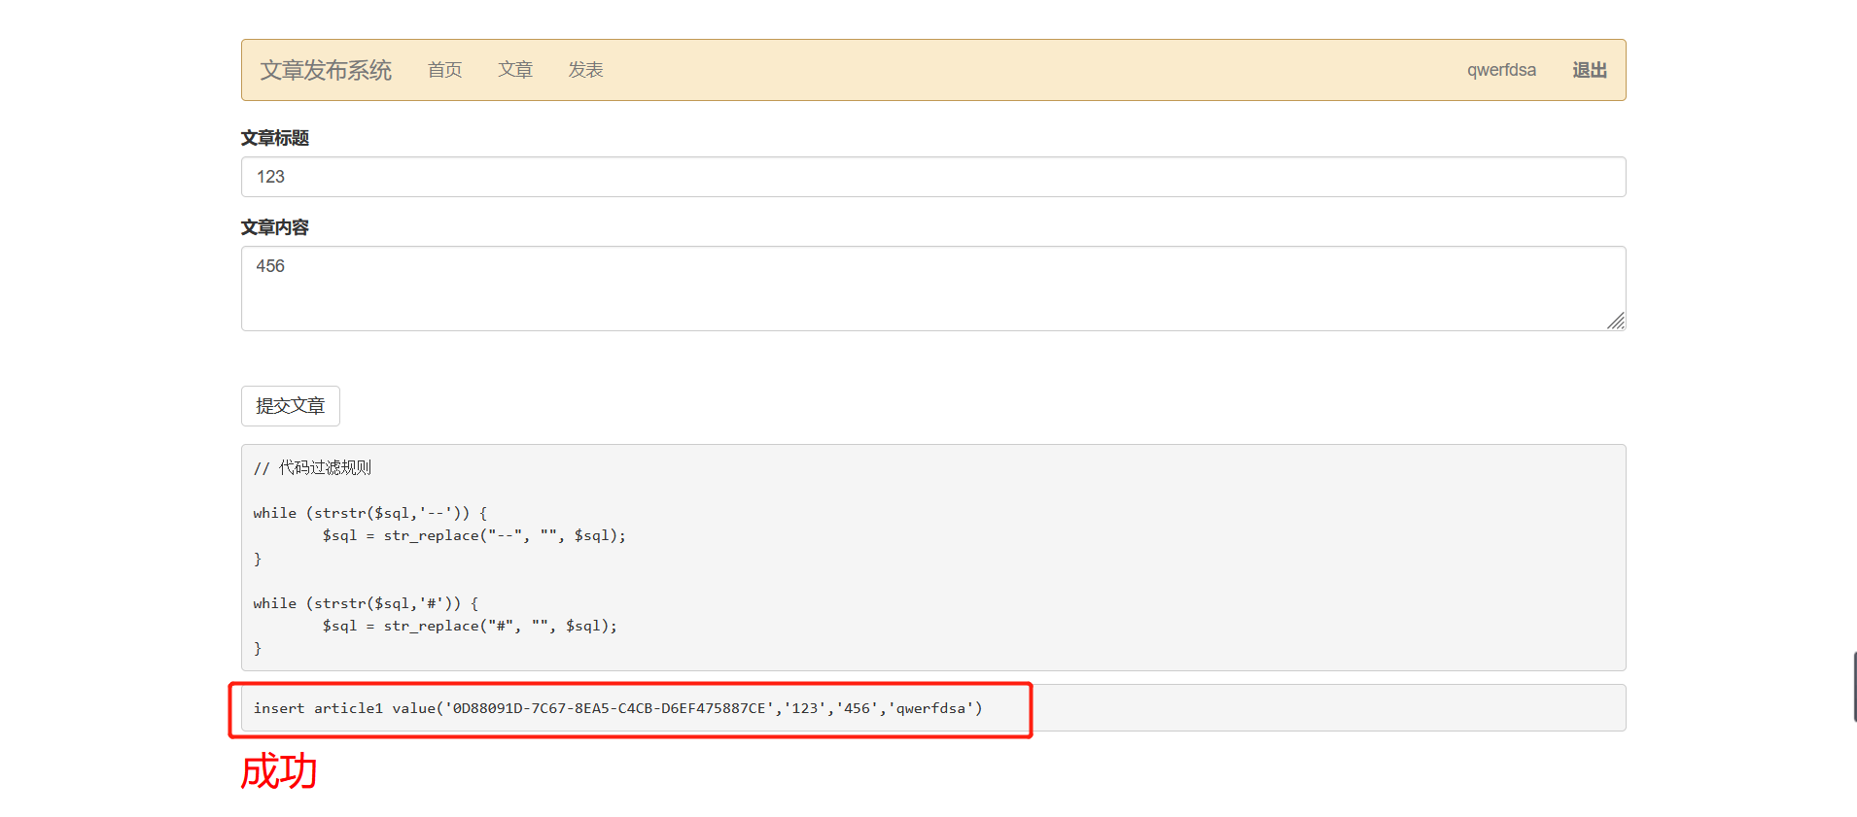Open the 发表 nav item

coord(586,70)
